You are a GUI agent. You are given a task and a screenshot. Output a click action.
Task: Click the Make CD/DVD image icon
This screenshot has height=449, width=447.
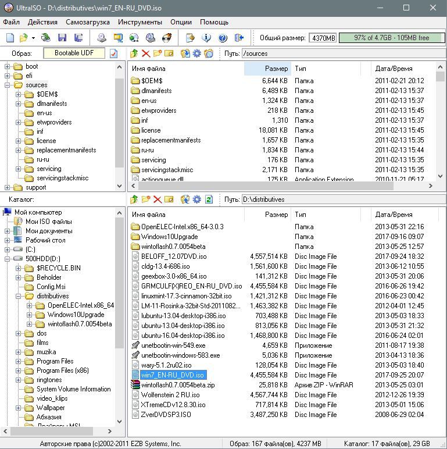click(x=101, y=38)
